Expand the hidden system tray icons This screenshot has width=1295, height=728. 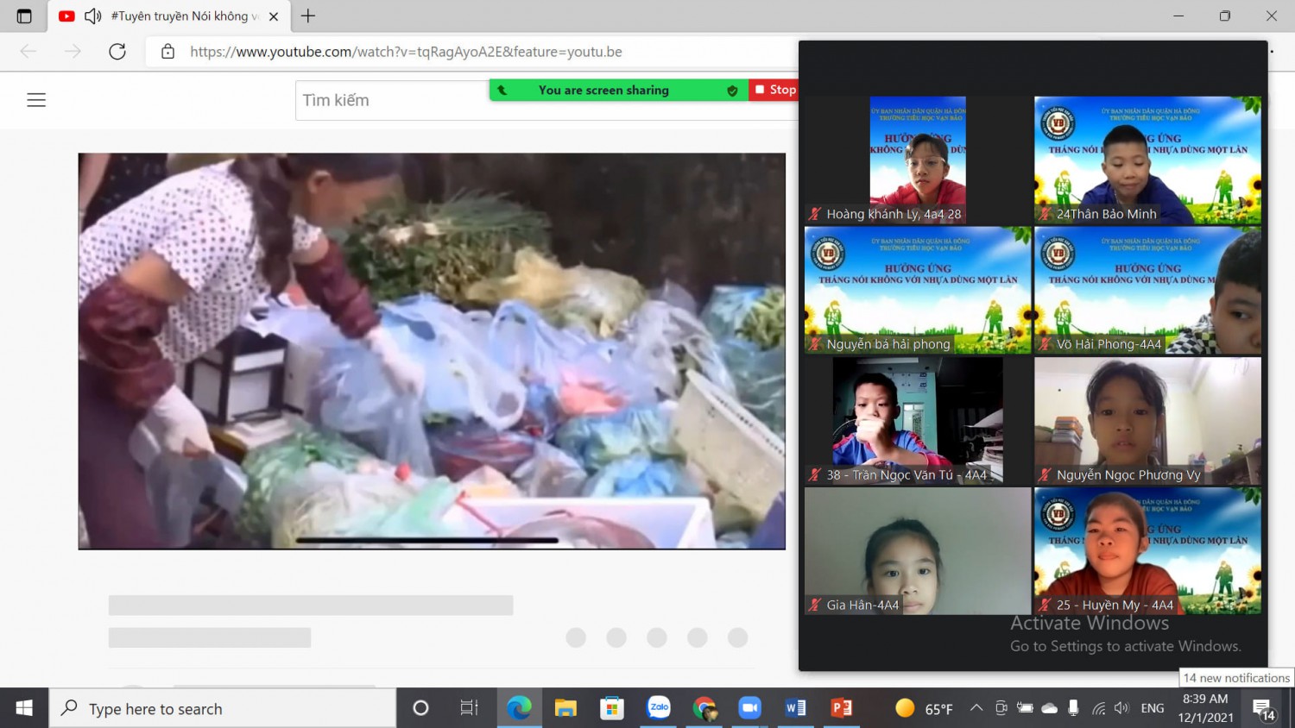coord(976,708)
